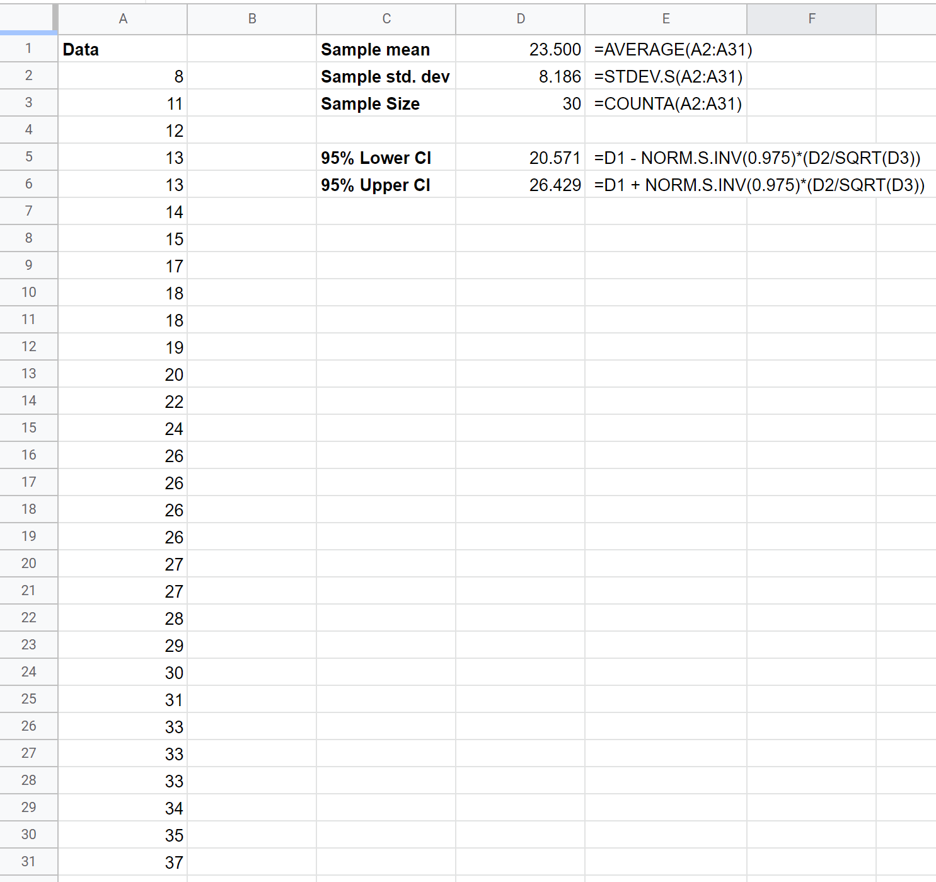Select column A header

(123, 19)
